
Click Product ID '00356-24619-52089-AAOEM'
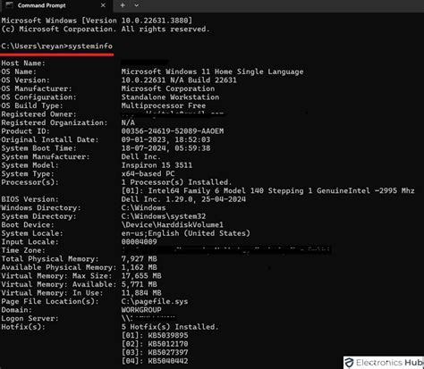[173, 131]
